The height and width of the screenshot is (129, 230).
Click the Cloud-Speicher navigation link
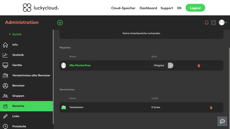pos(123,8)
